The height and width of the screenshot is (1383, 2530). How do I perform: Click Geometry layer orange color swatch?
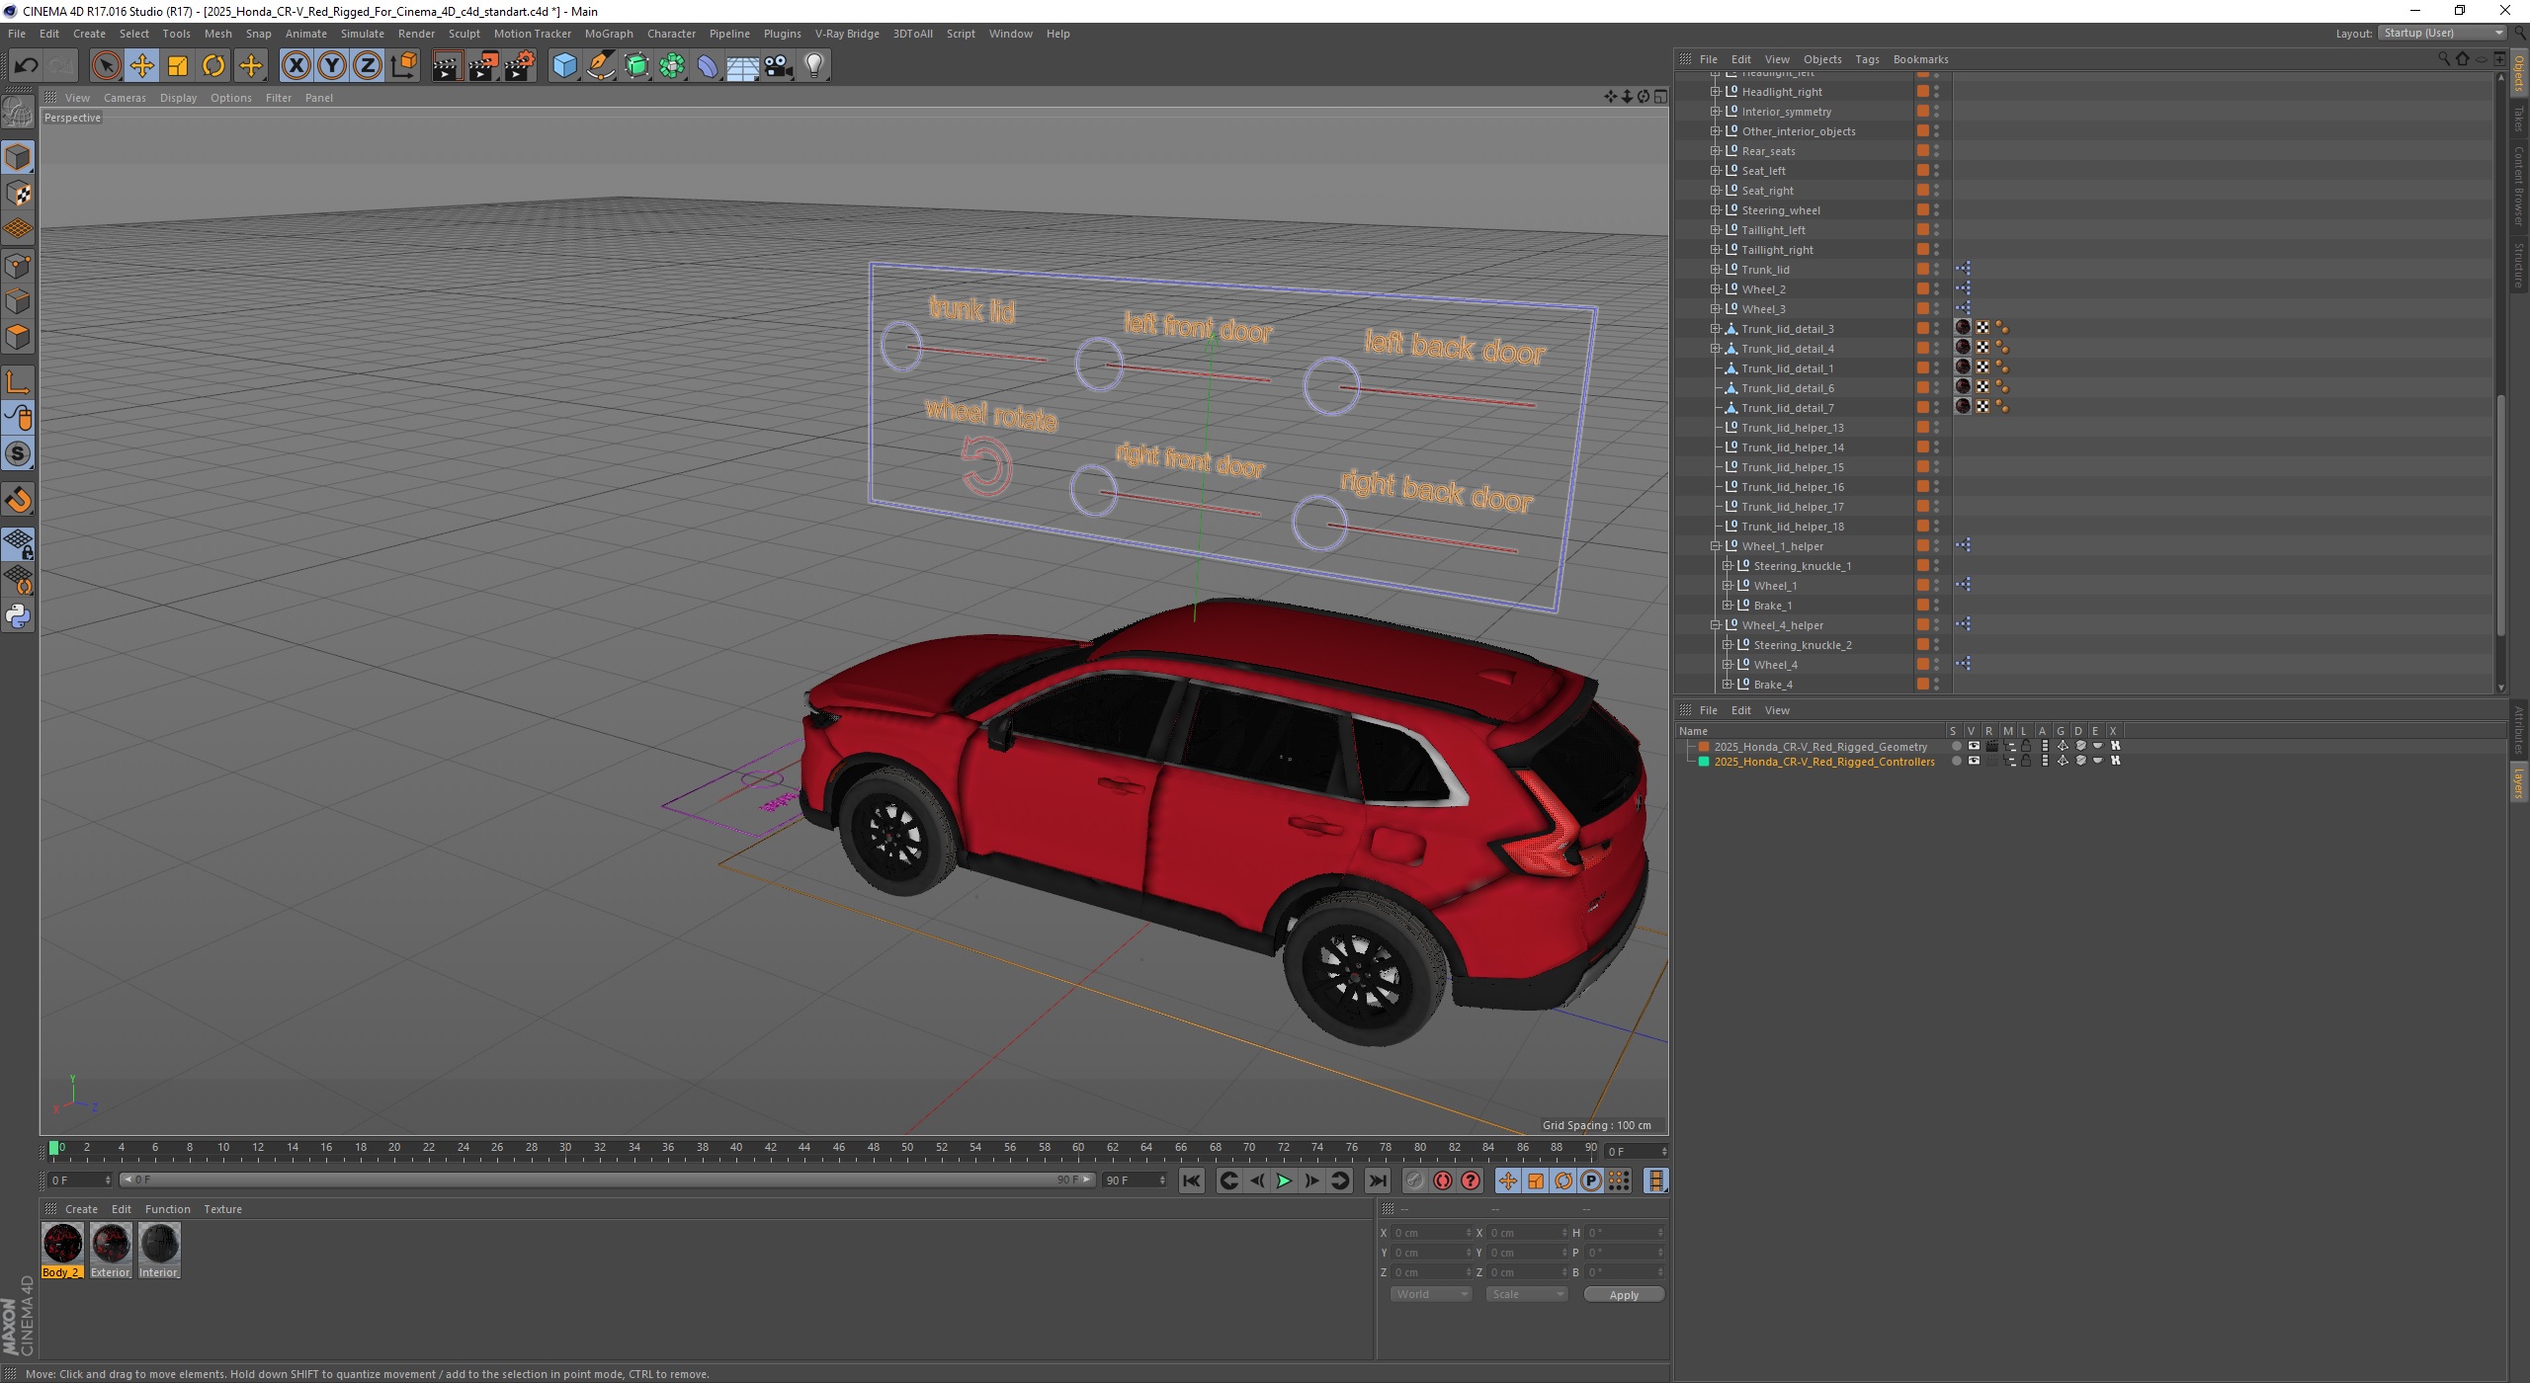click(1704, 747)
